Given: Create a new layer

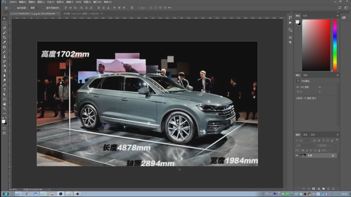Looking at the screenshot, I should 329,189.
